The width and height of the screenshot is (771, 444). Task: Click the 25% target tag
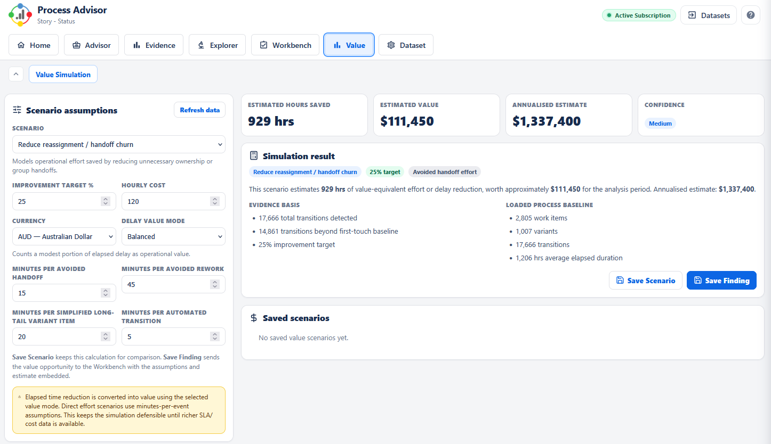[x=385, y=172]
